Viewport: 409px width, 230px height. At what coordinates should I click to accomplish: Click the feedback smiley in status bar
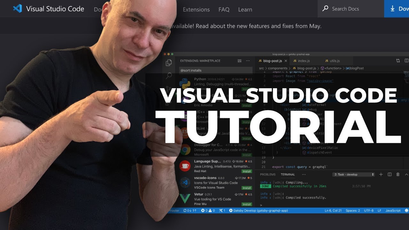tap(406, 211)
